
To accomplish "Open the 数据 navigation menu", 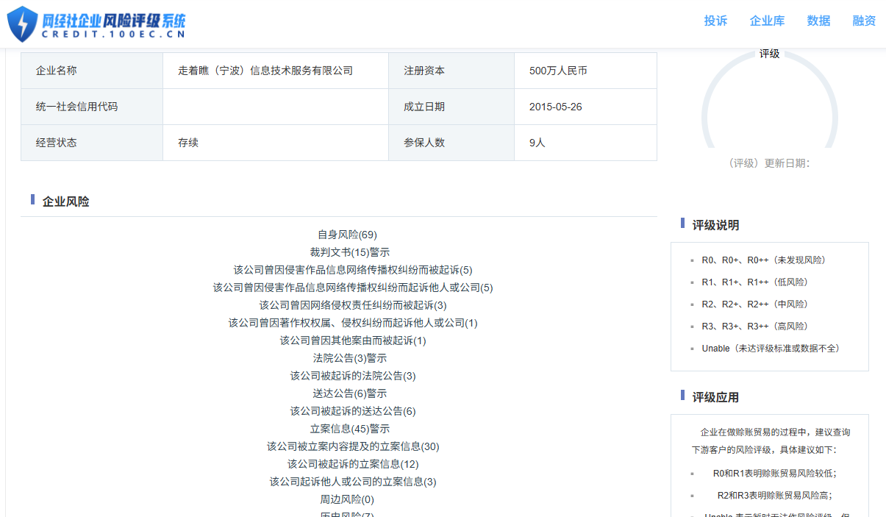I will (818, 21).
